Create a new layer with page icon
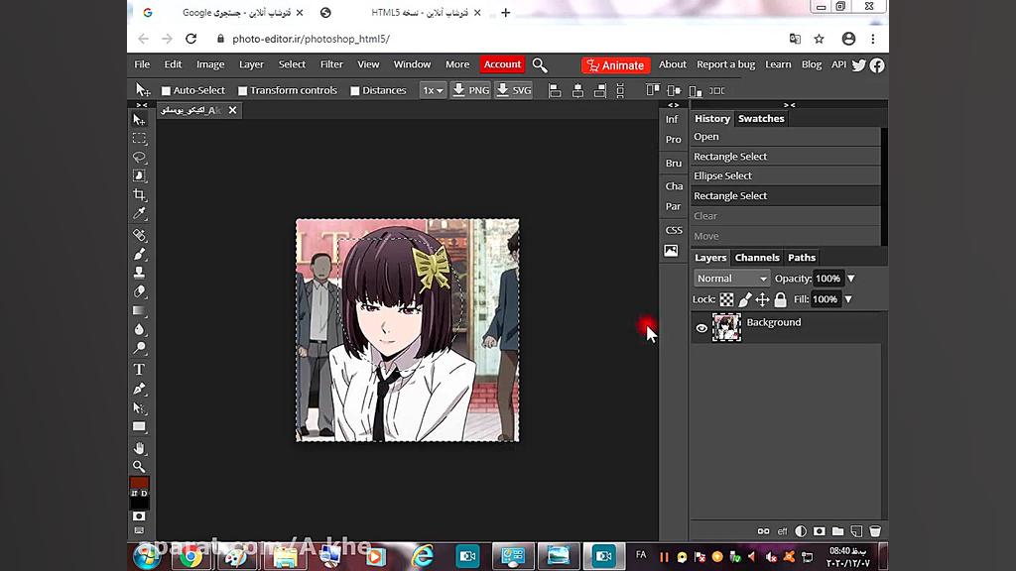This screenshot has height=571, width=1016. [x=856, y=531]
